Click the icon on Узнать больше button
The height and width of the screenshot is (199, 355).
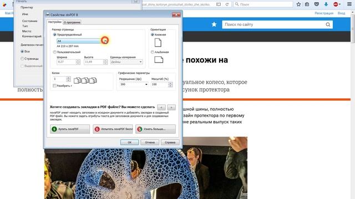coord(140,129)
